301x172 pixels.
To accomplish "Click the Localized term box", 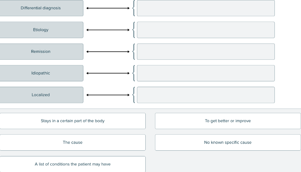I will pos(41,95).
